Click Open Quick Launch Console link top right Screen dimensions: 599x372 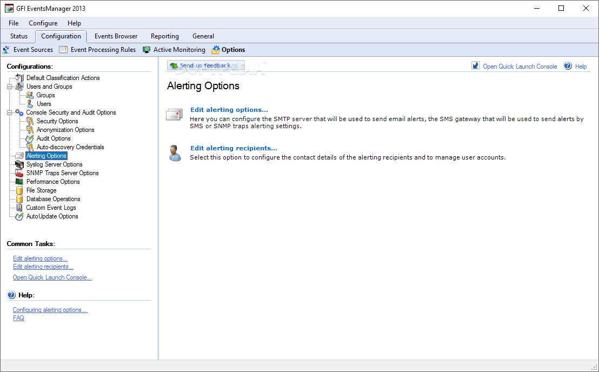(x=520, y=67)
